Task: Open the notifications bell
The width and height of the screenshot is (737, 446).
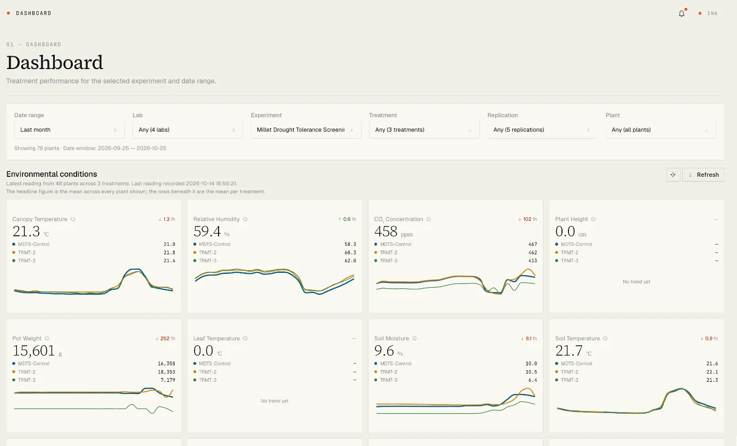Action: (682, 13)
